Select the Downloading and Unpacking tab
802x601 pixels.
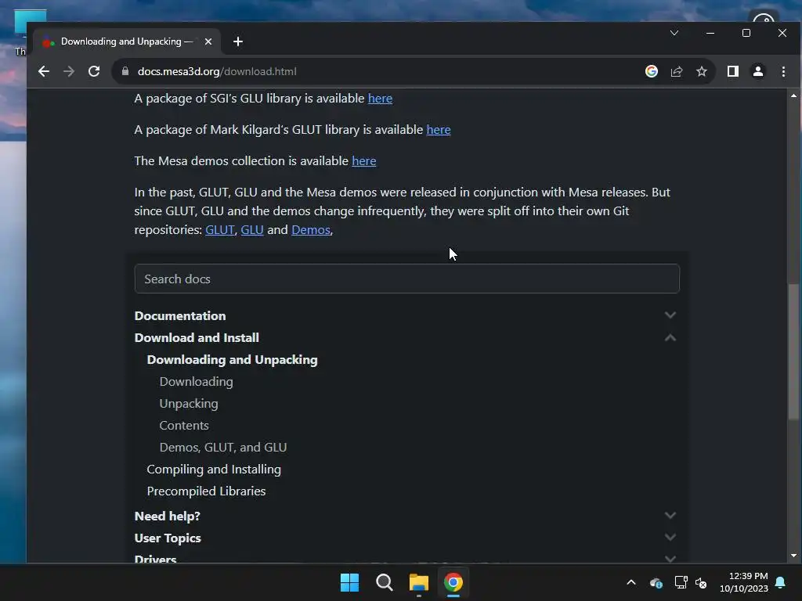126,41
